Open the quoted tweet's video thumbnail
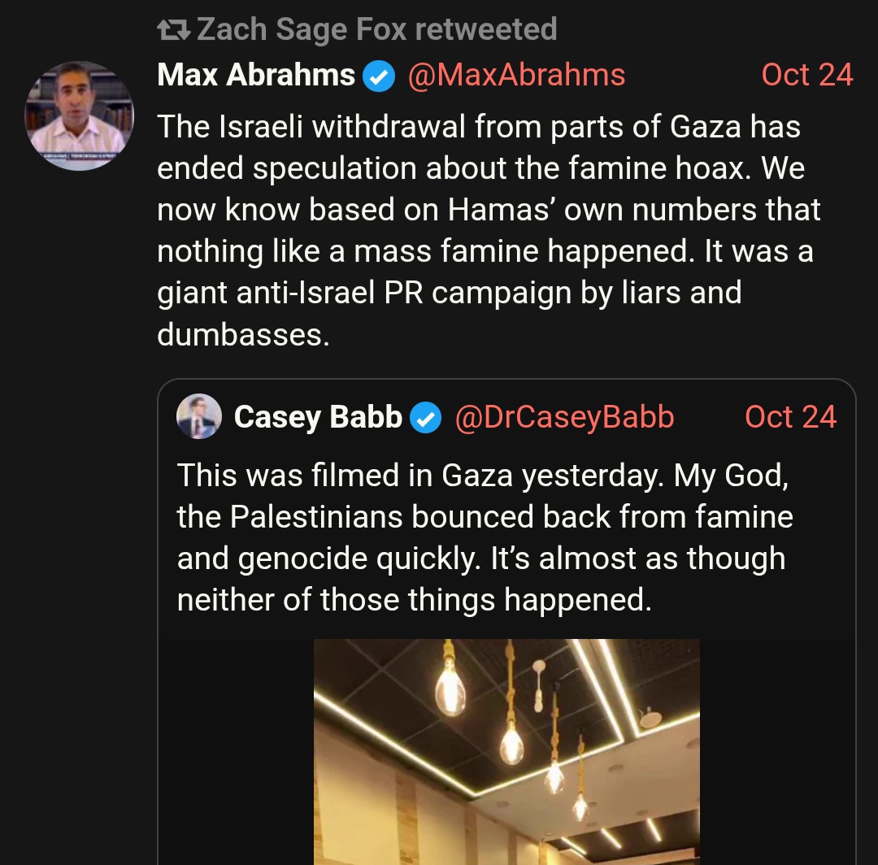The height and width of the screenshot is (865, 878). pos(506,751)
